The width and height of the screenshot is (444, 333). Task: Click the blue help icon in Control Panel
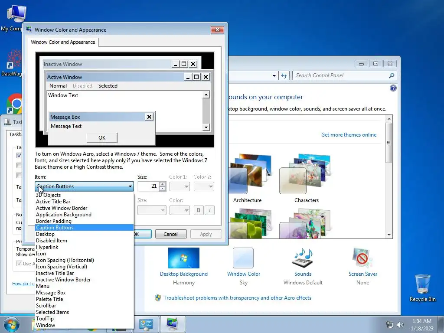coord(393,88)
